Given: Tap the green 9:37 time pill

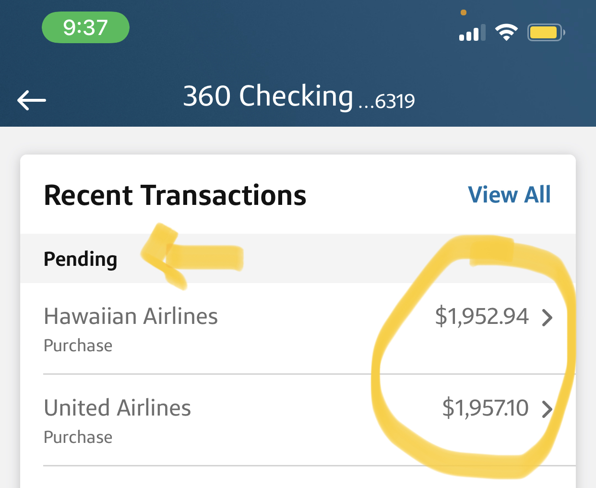Looking at the screenshot, I should pos(85,27).
